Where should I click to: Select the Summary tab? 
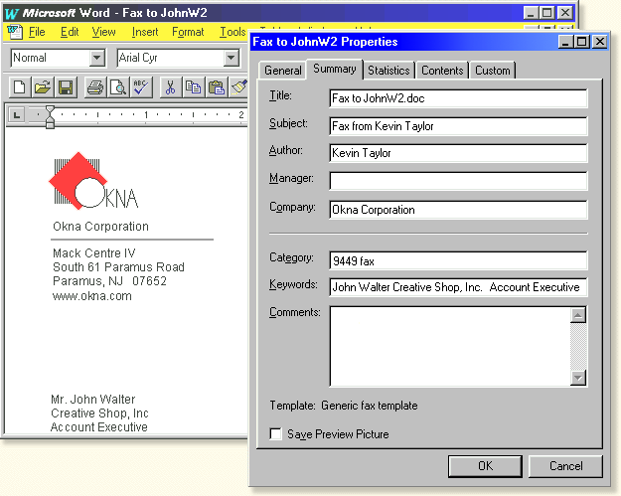click(x=335, y=69)
